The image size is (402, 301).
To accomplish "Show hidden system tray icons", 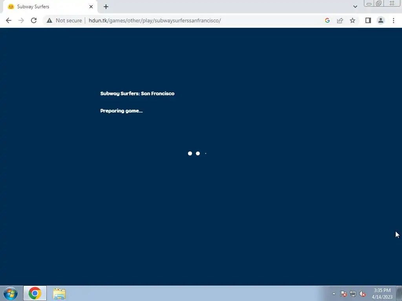I will [x=334, y=294].
